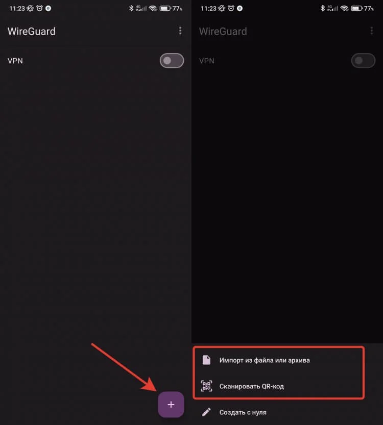Screen dimensions: 383x425
Task: Tap the WireGuard title on left screen
Action: click(x=32, y=31)
